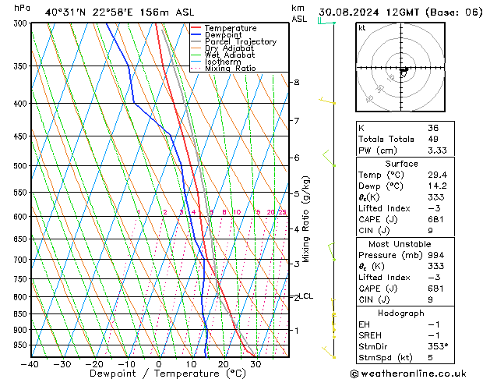Click the mixing ratio 10 label
The image size is (490, 379).
(x=237, y=212)
